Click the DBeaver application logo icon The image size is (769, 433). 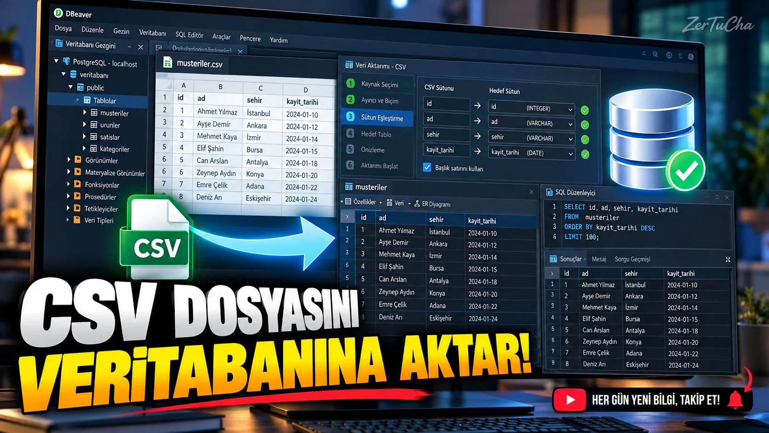58,13
